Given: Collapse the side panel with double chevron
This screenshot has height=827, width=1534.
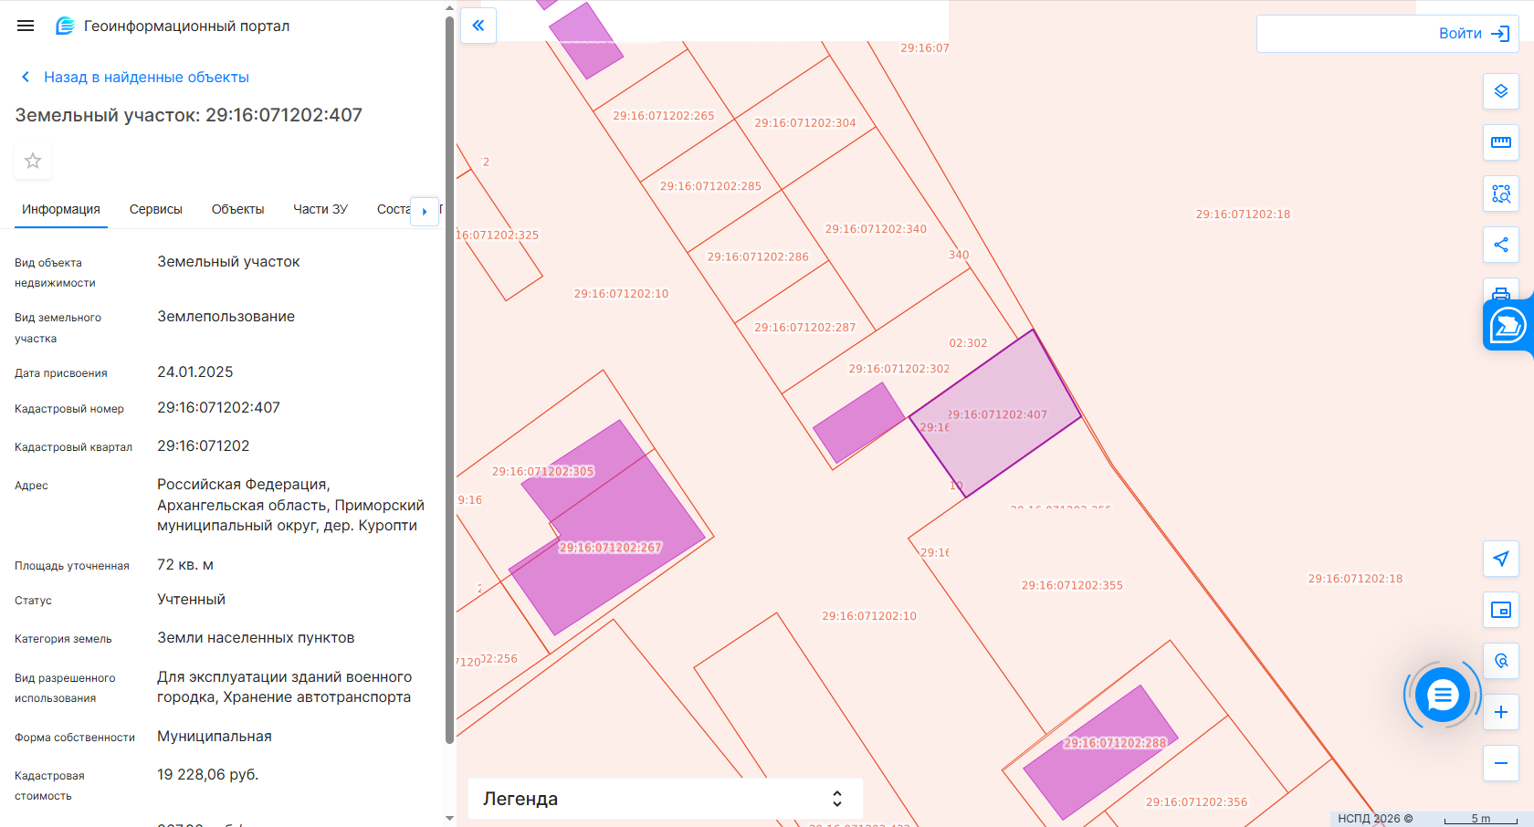Looking at the screenshot, I should 478,26.
